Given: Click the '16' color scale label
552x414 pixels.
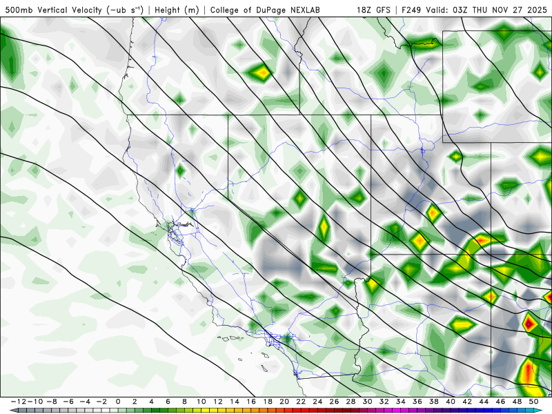Looking at the screenshot, I should (251, 402).
